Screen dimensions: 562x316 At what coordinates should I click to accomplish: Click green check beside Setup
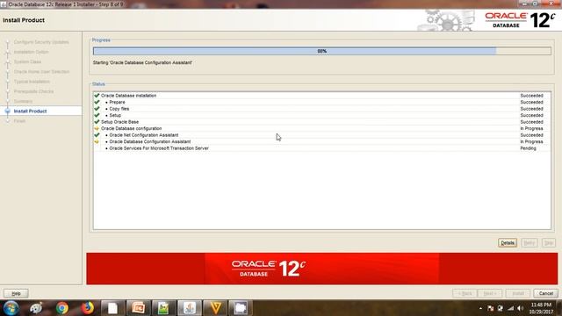97,115
